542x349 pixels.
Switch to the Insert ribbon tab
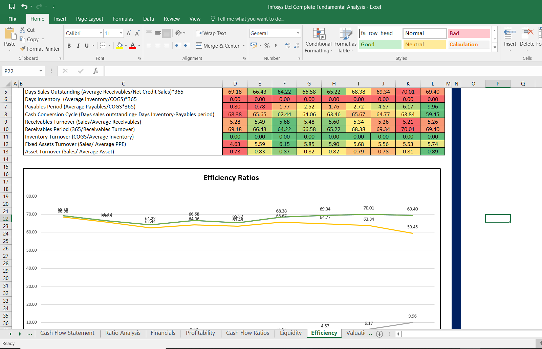tap(60, 19)
